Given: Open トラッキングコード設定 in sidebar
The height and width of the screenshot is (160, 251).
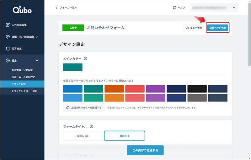Looking at the screenshot, I should [24, 91].
